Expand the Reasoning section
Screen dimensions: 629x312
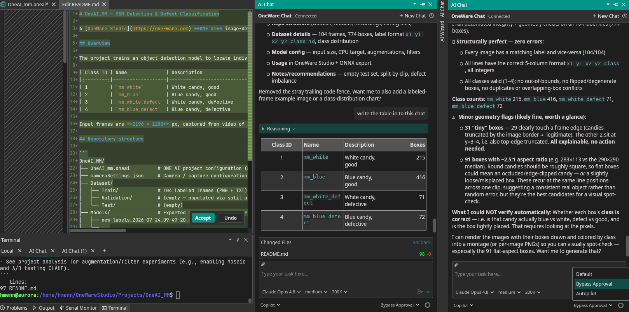click(344, 128)
